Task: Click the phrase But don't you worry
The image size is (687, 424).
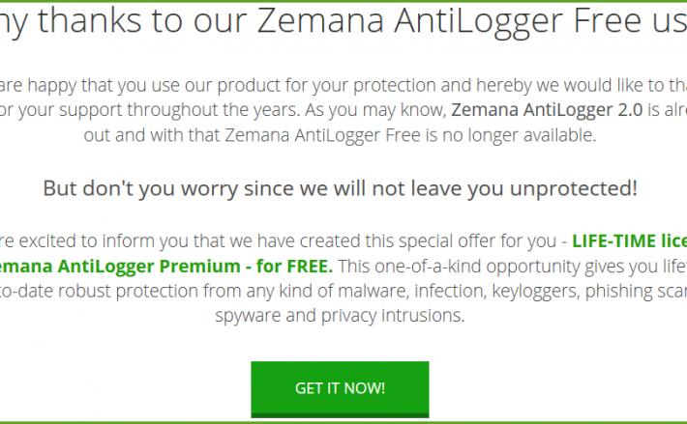Action: [x=140, y=189]
